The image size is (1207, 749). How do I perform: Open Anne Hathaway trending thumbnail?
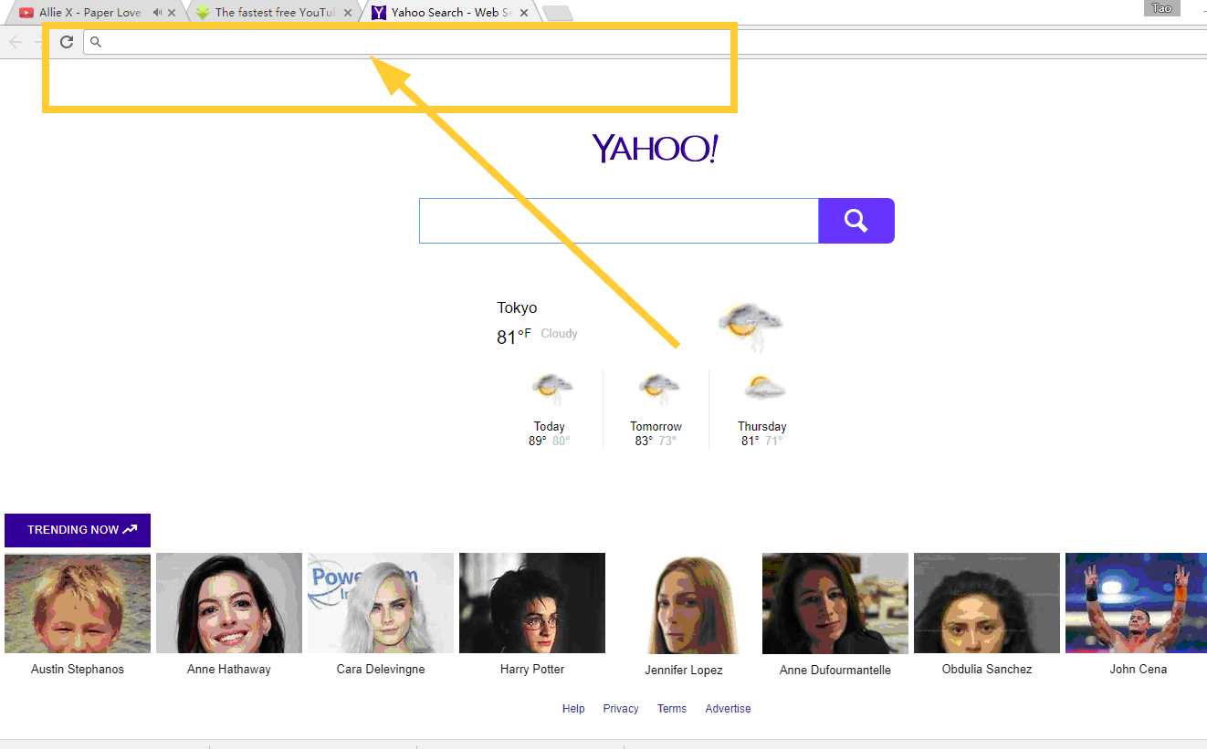point(229,603)
